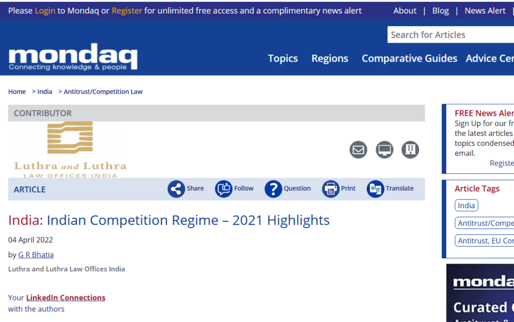Click the Luthra and Luthra logo
This screenshot has height=322, width=514.
[x=70, y=149]
